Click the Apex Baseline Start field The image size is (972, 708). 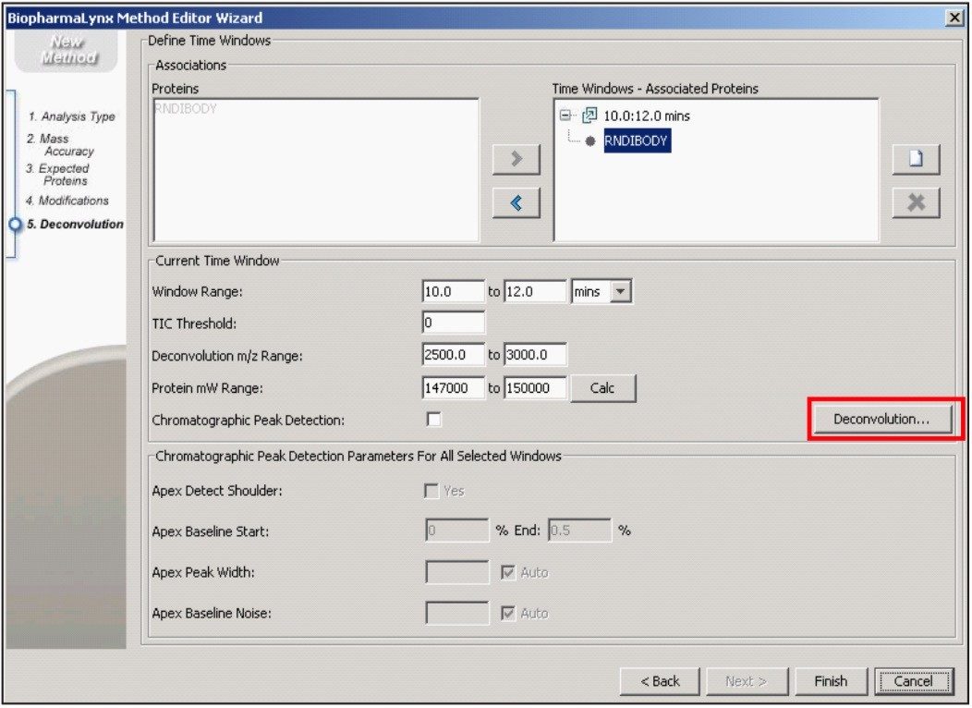(457, 531)
